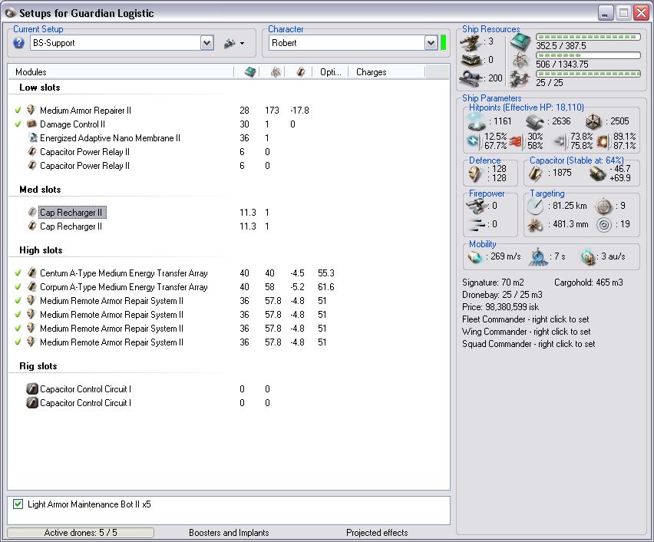
Task: Click the Cargohold: 465 m3 text
Action: [588, 283]
